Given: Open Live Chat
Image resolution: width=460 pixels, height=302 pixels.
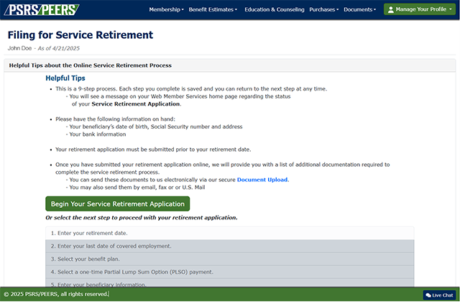Looking at the screenshot, I should 439,295.
